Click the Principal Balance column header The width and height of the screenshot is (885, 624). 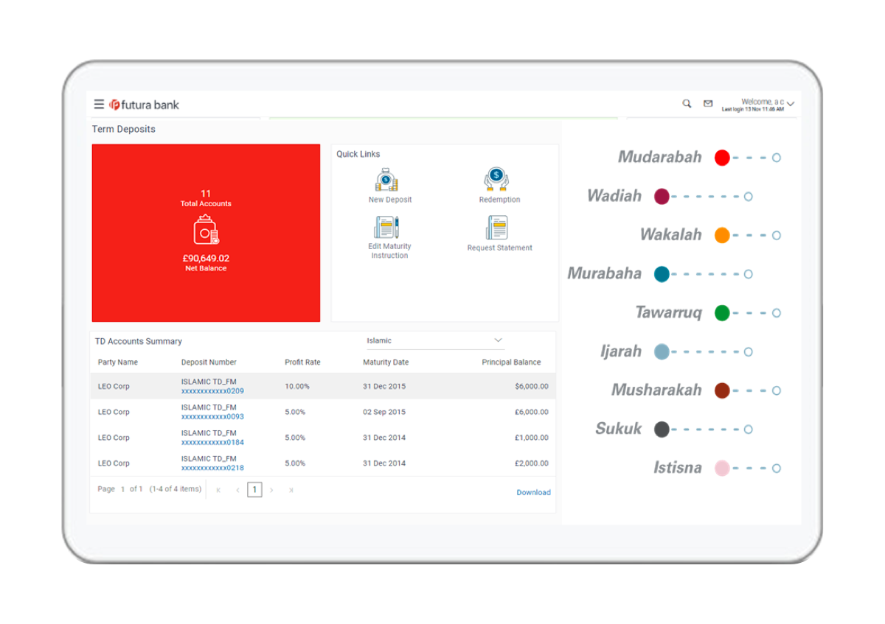click(x=511, y=362)
